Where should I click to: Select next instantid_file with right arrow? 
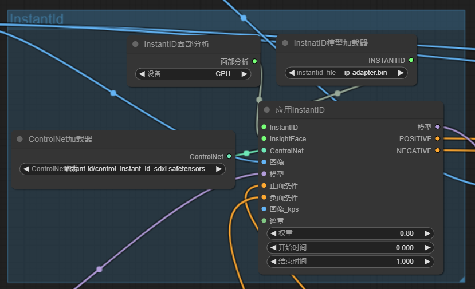coord(401,73)
